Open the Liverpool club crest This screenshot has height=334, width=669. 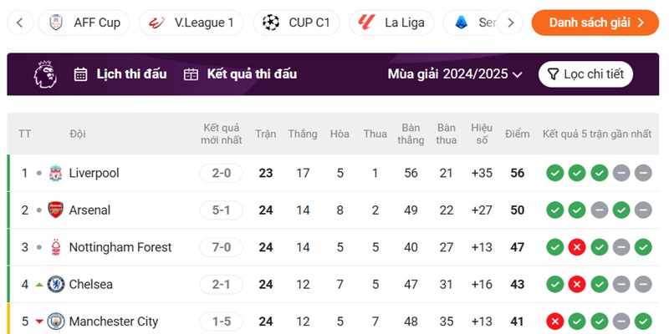coord(55,174)
